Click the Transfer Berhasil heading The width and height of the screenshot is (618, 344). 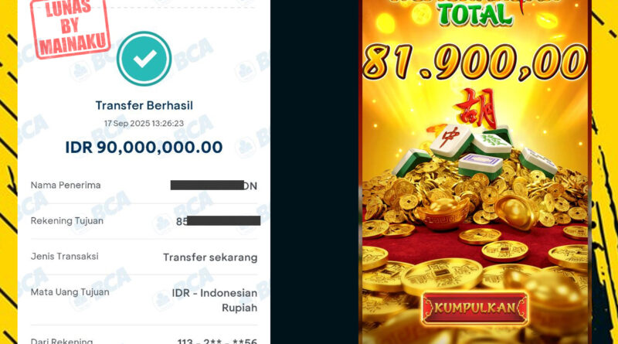point(144,105)
